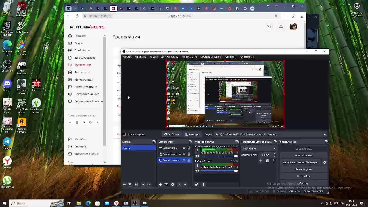Open the Правка menu in OBS
Viewport: 368px width, 207px height.
coord(141,57)
